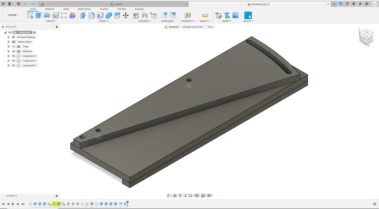The image size is (379, 209).
Task: Switch to the MANAGE tab
Action: 139,9
